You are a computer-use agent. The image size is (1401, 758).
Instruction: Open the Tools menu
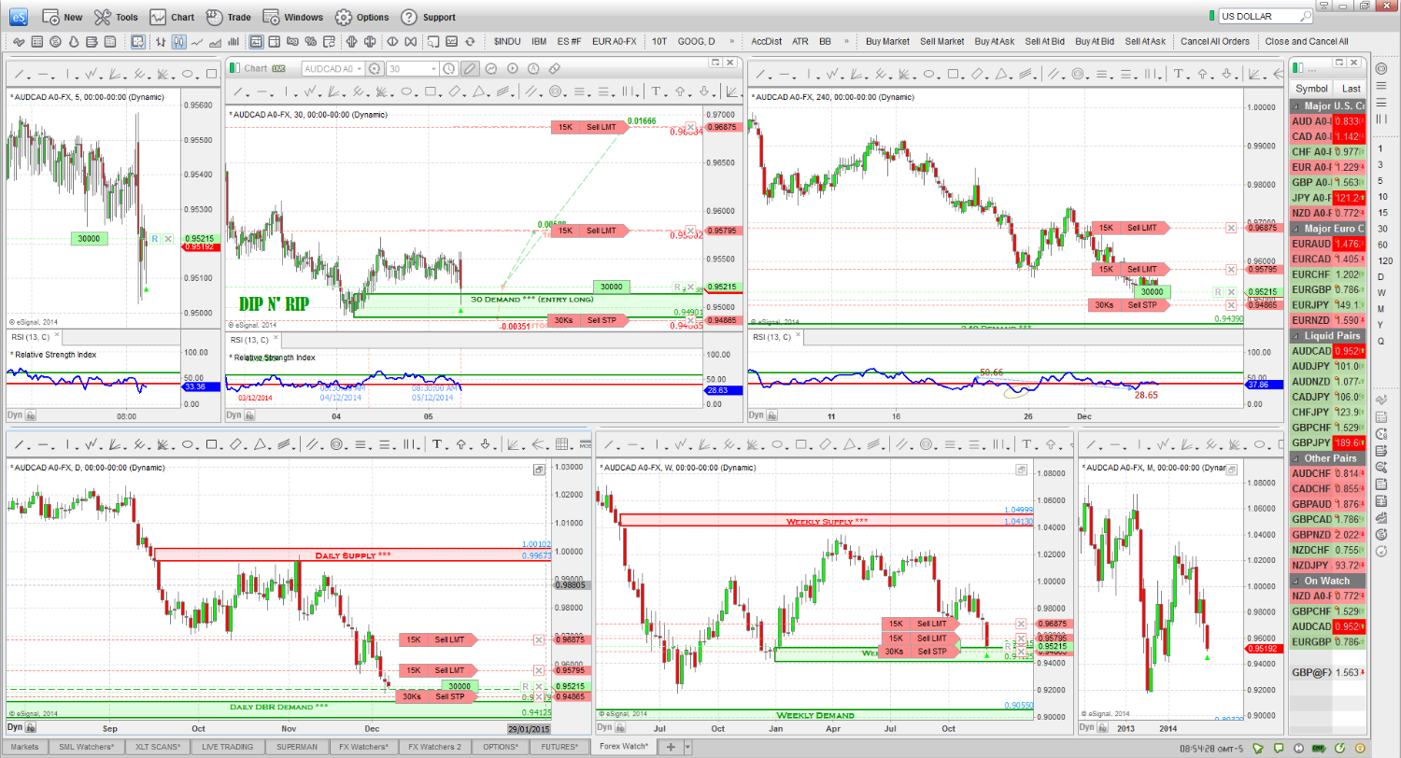[116, 17]
